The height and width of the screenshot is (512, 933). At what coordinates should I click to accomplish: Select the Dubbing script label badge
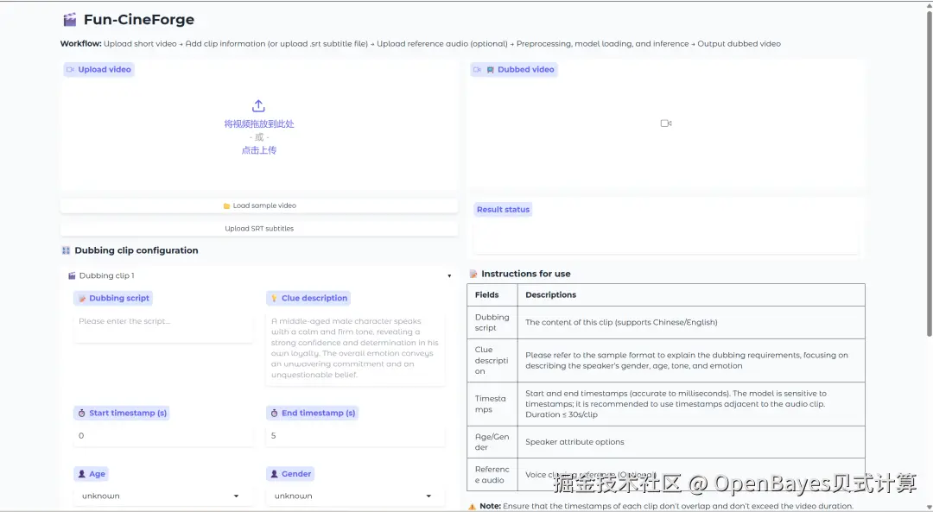(112, 297)
